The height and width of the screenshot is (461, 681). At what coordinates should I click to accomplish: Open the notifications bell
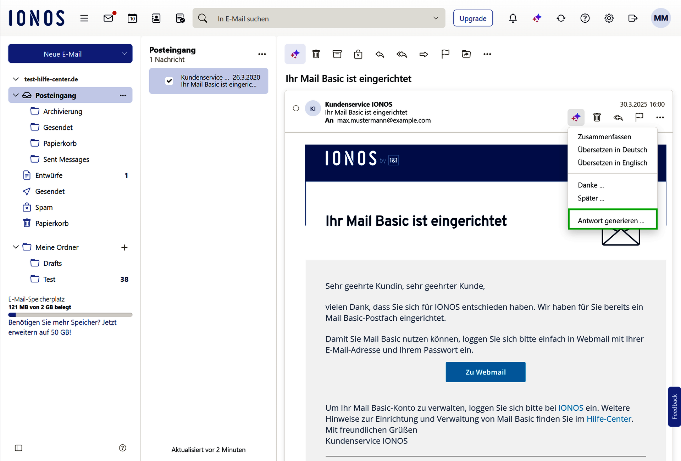[x=513, y=18]
